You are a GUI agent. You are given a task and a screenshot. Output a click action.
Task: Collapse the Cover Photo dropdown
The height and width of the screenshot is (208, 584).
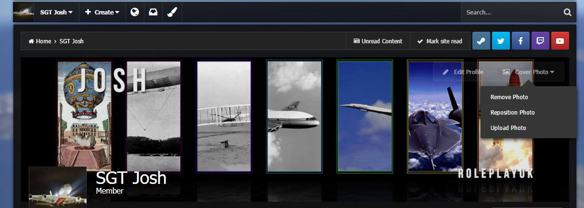528,72
